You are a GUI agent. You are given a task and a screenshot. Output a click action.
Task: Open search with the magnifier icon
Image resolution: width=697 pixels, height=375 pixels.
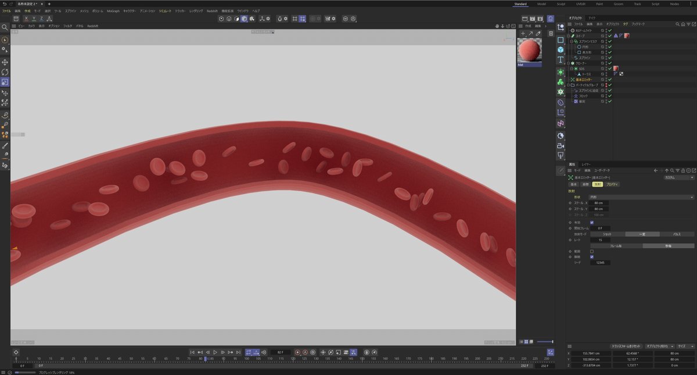click(x=5, y=27)
